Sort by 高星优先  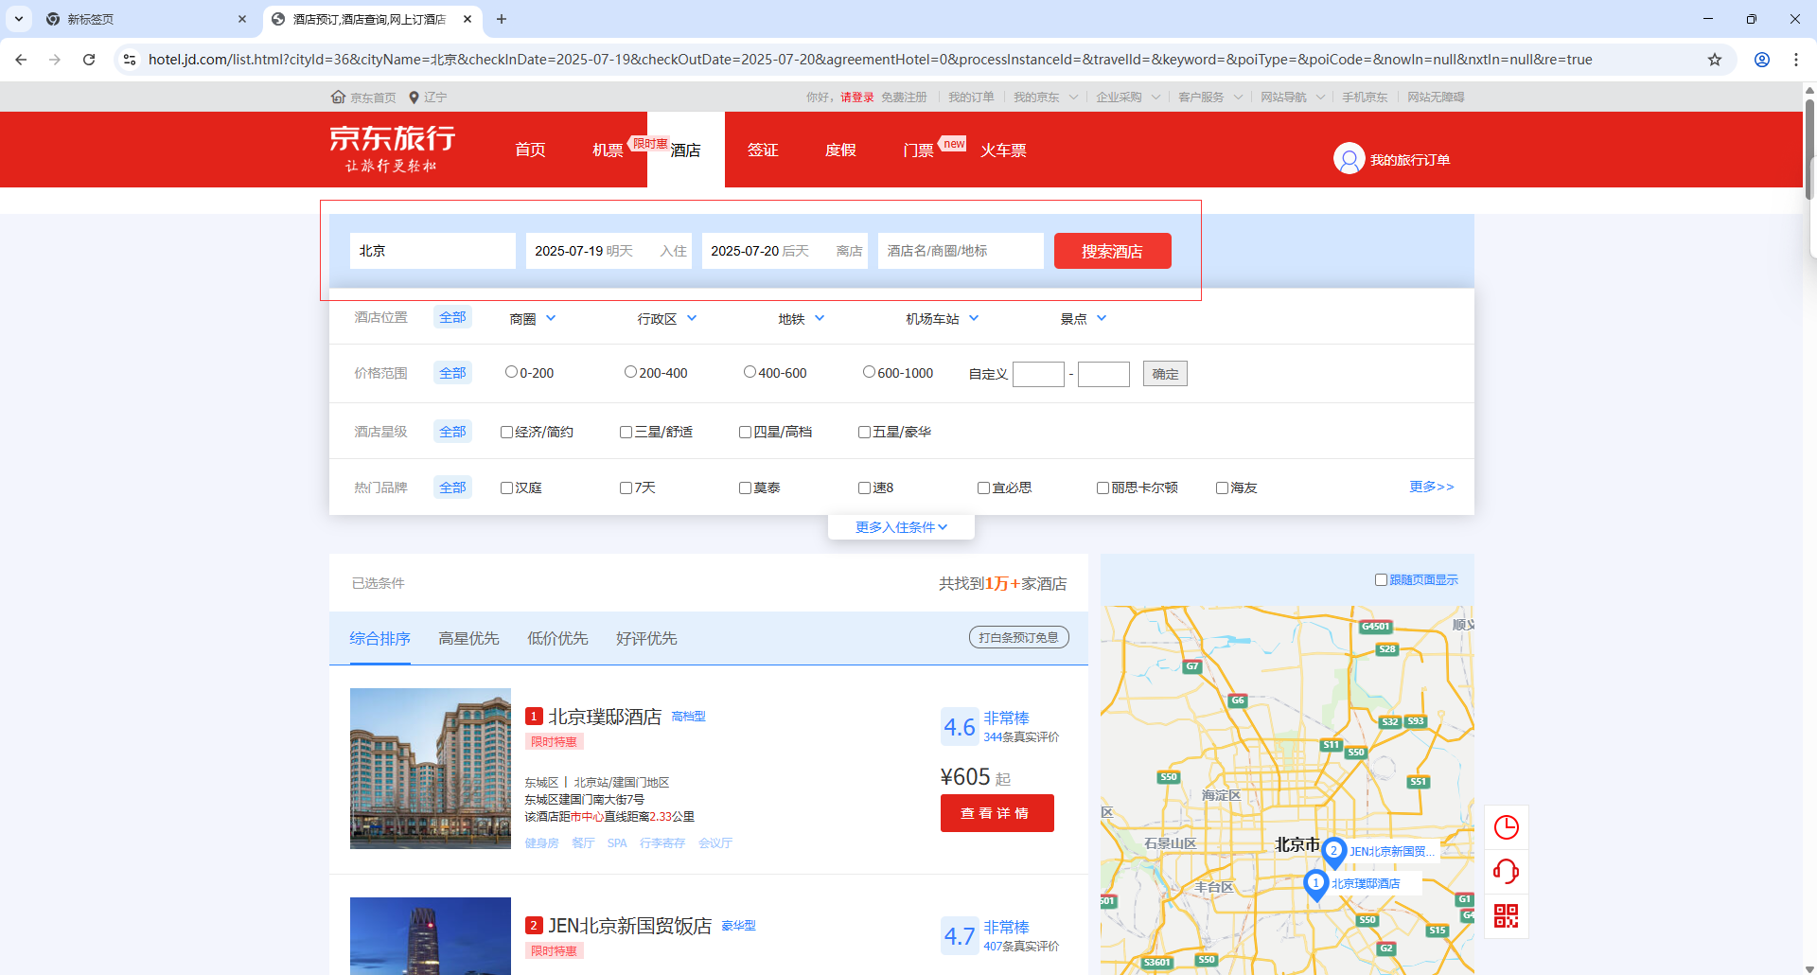(x=468, y=638)
